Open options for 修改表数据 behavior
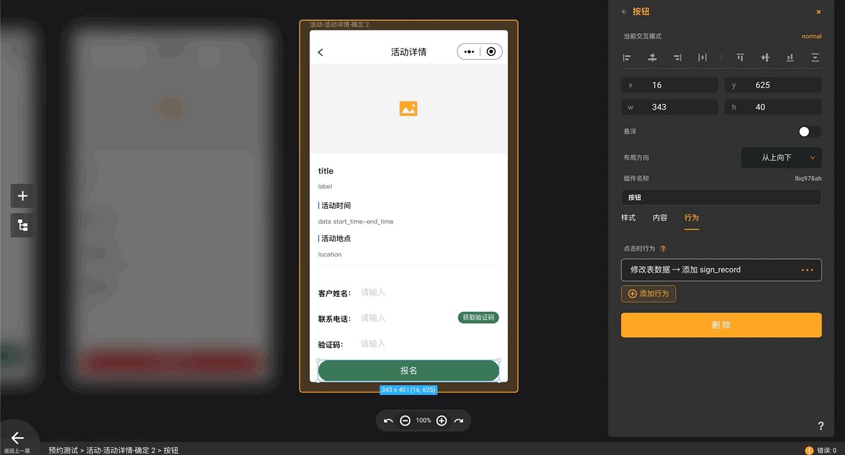The height and width of the screenshot is (455, 845). (807, 270)
